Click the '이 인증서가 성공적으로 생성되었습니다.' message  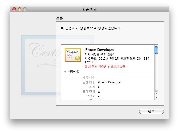(92, 28)
